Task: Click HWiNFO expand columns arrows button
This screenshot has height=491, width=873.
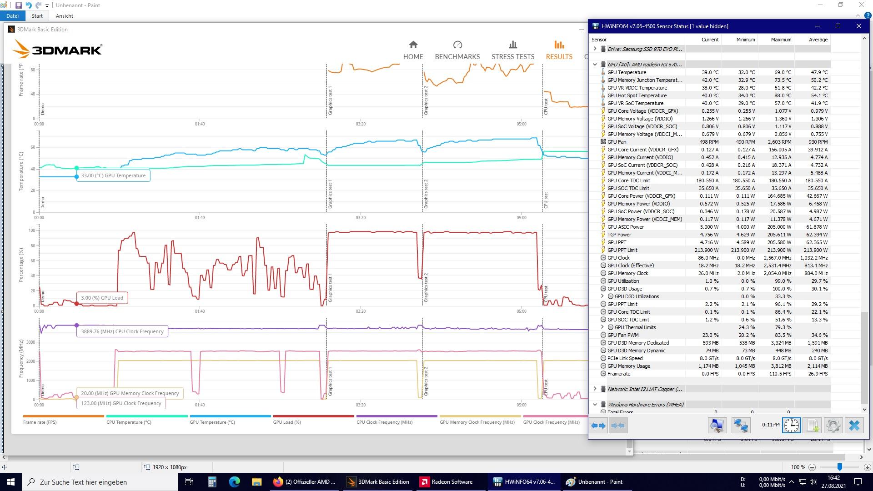Action: (598, 426)
